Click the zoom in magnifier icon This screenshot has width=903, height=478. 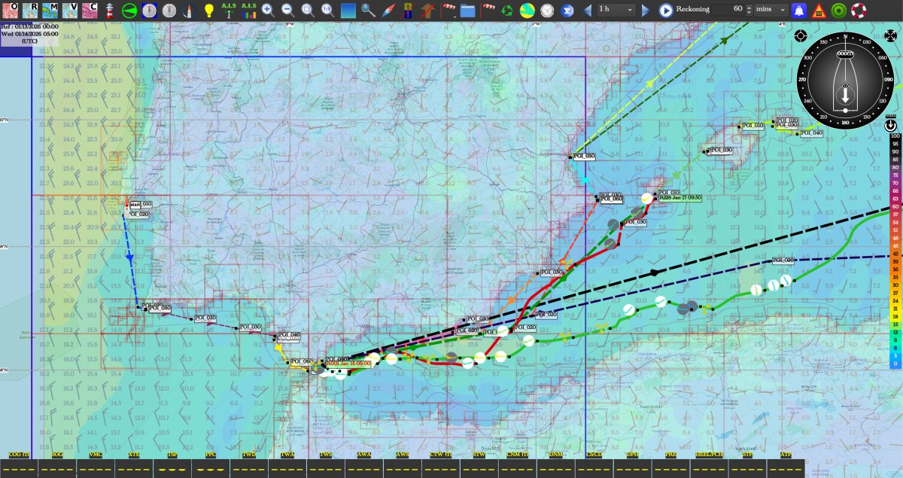tap(268, 11)
